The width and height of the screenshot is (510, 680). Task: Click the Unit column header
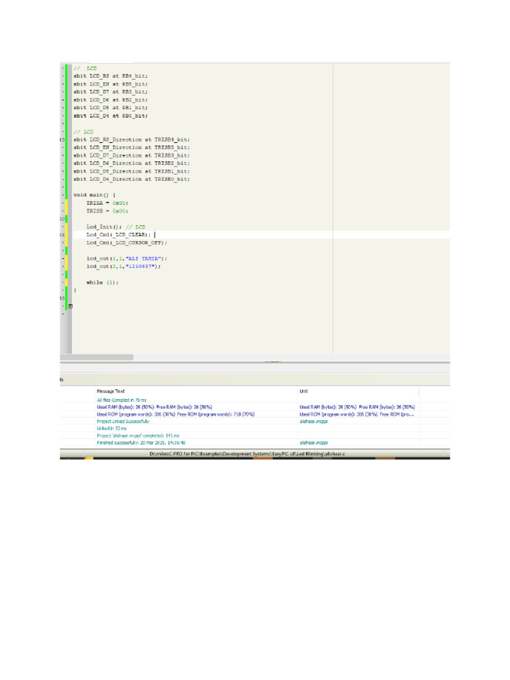[303, 391]
